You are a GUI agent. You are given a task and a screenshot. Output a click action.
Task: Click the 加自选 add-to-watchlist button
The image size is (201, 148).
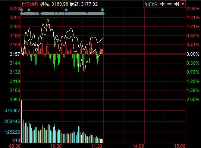coord(151,4)
